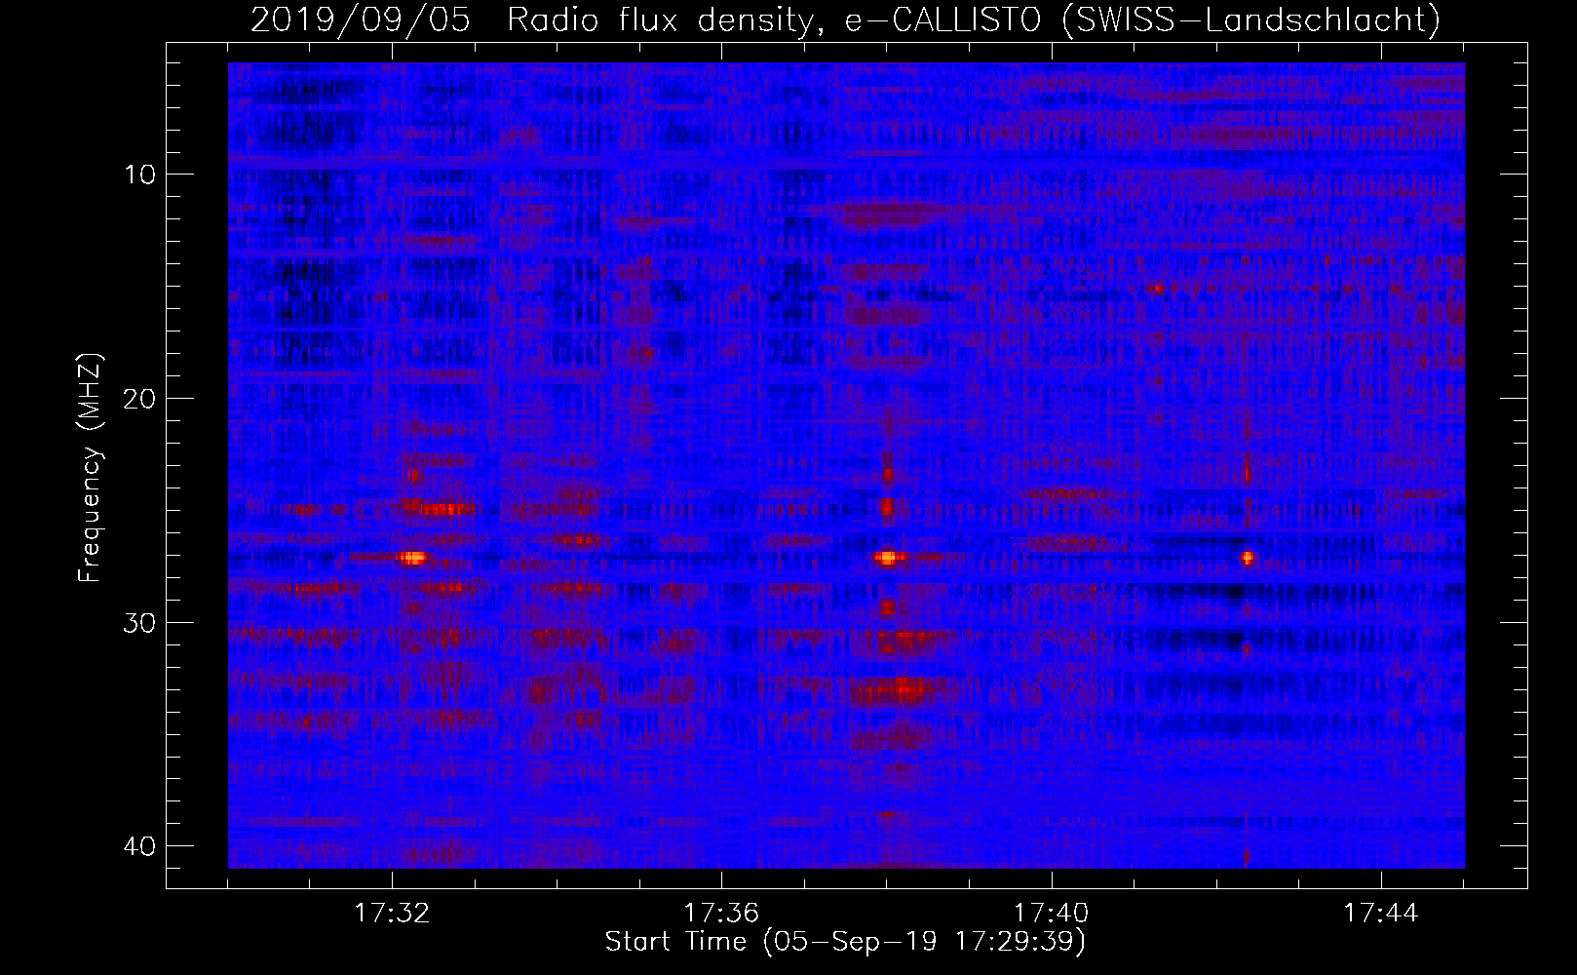
Task: Click the 17:44 time tick label
Action: tap(1381, 913)
